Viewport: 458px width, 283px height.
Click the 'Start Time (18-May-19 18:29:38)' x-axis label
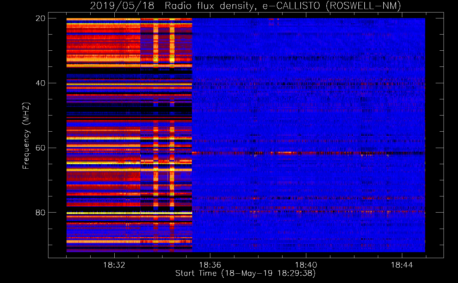point(245,273)
